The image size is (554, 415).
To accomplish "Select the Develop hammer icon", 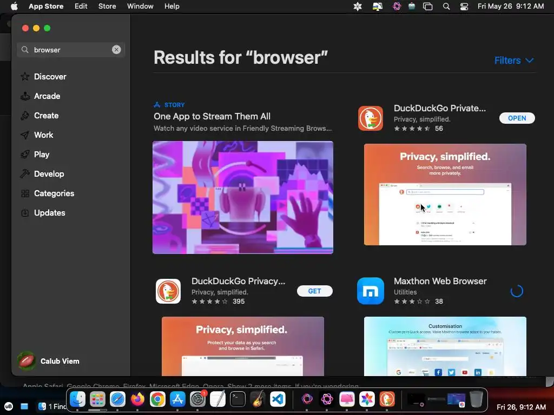I will 25,173.
